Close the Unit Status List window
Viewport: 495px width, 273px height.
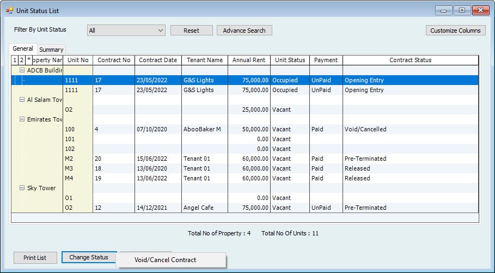[481, 10]
